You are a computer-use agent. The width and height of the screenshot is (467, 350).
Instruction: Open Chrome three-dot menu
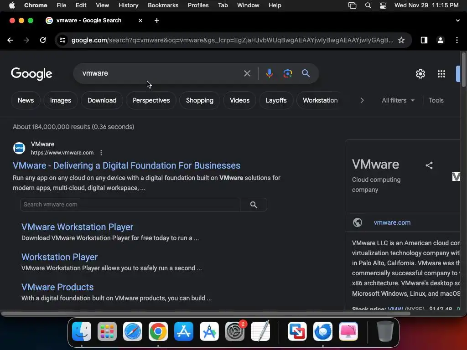click(457, 40)
